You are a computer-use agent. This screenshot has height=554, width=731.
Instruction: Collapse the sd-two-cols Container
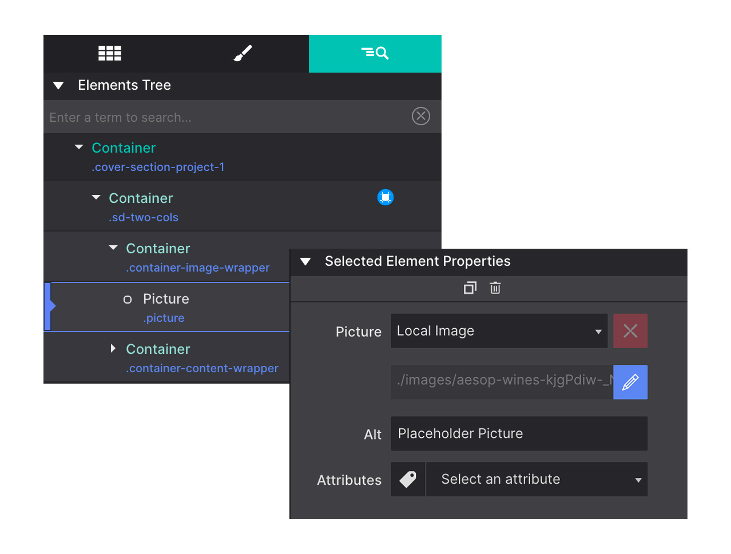pyautogui.click(x=96, y=198)
